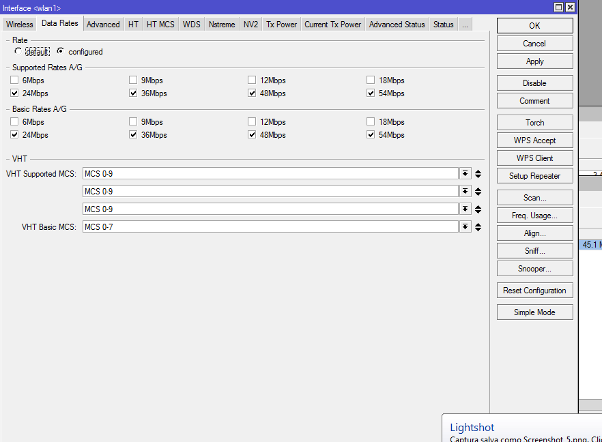
Task: Open third VHT Supported MCS dropdown
Action: pyautogui.click(x=465, y=209)
